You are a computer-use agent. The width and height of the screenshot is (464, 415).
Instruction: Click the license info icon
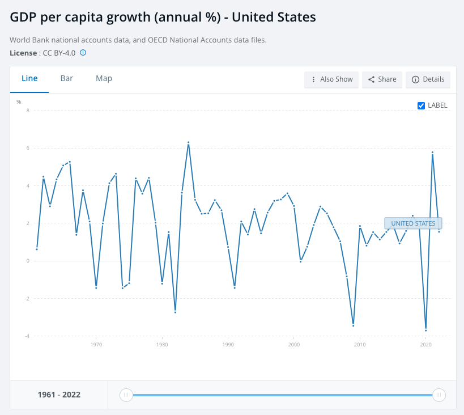click(83, 53)
